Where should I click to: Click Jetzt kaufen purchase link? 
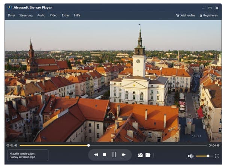coord(185,15)
